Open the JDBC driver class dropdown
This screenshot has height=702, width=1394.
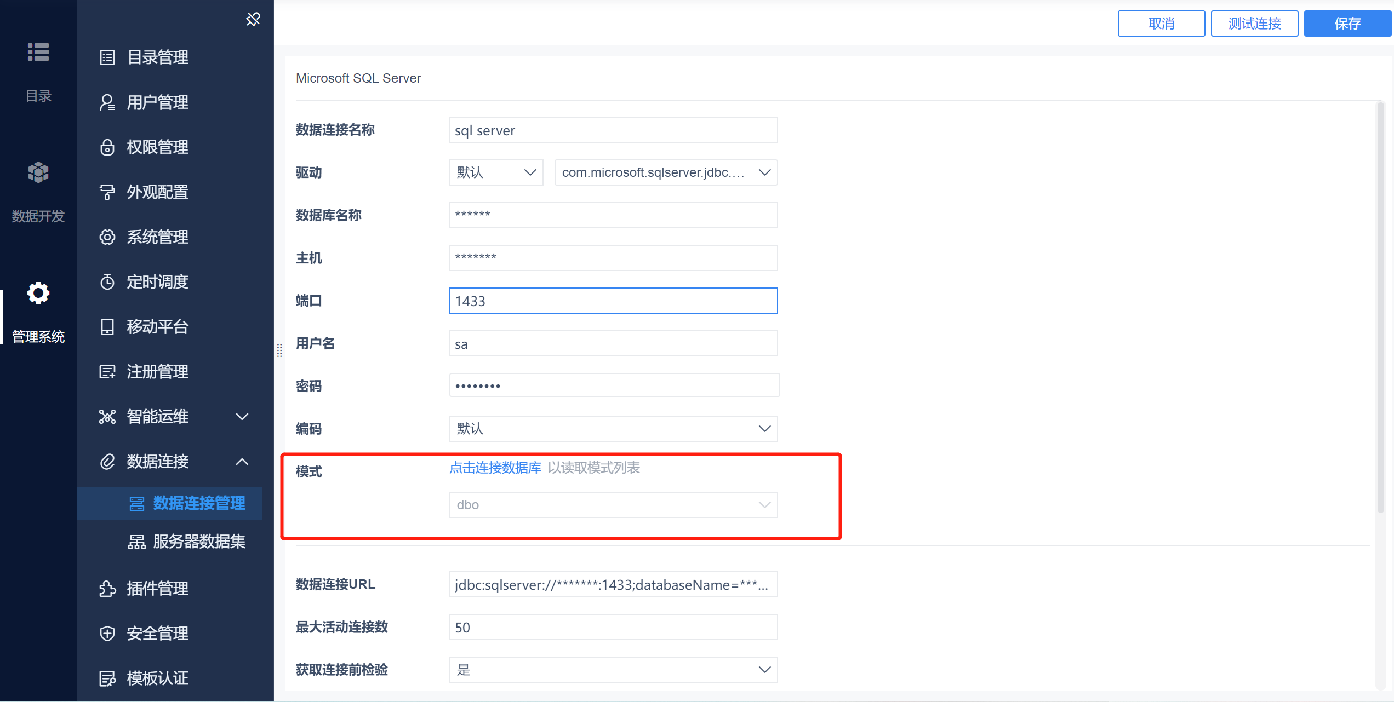point(666,172)
